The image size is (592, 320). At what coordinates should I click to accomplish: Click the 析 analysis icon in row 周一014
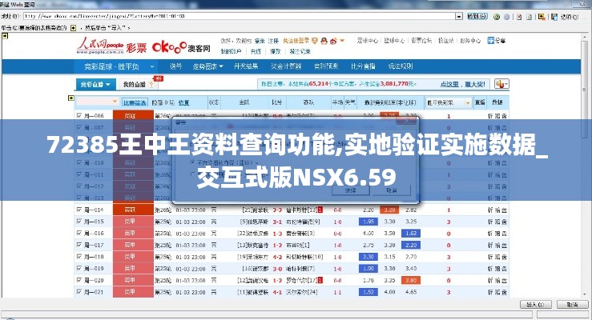coord(490,210)
